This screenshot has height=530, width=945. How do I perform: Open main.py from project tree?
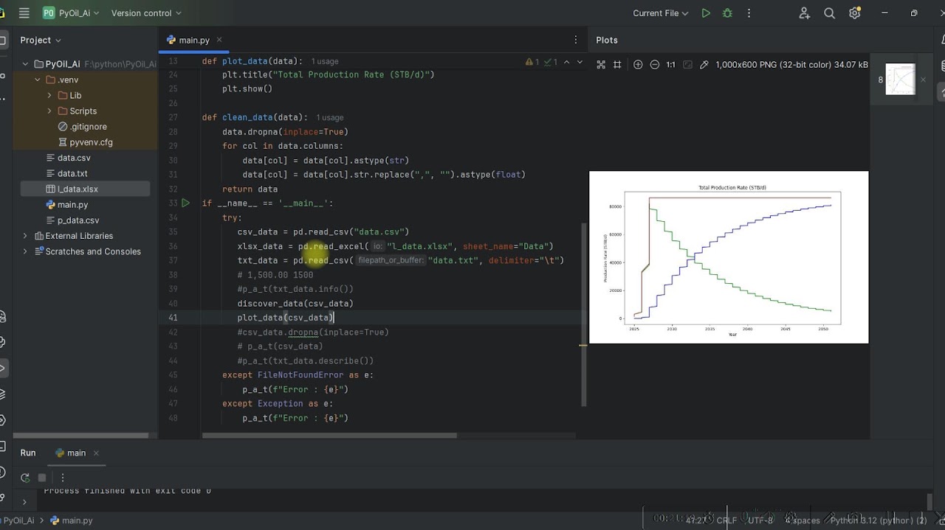coord(66,204)
